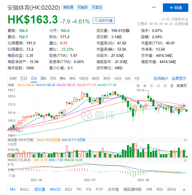Toggle the 港股通持股 sub-indicator
The height and width of the screenshot is (195, 192).
[x=132, y=189]
